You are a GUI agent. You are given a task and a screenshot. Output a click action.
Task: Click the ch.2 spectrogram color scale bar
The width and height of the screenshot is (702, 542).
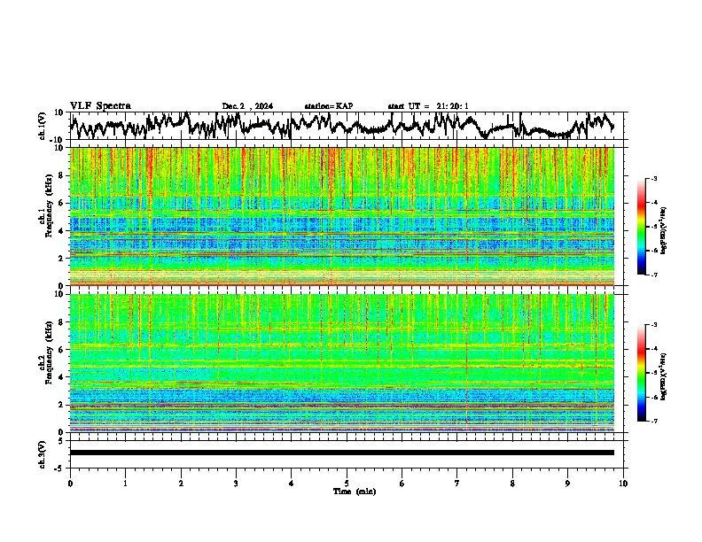(641, 373)
